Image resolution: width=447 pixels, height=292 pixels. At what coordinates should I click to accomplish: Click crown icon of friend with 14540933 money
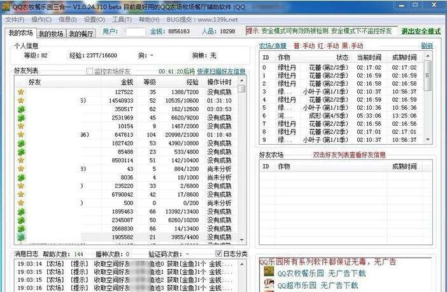21,100
